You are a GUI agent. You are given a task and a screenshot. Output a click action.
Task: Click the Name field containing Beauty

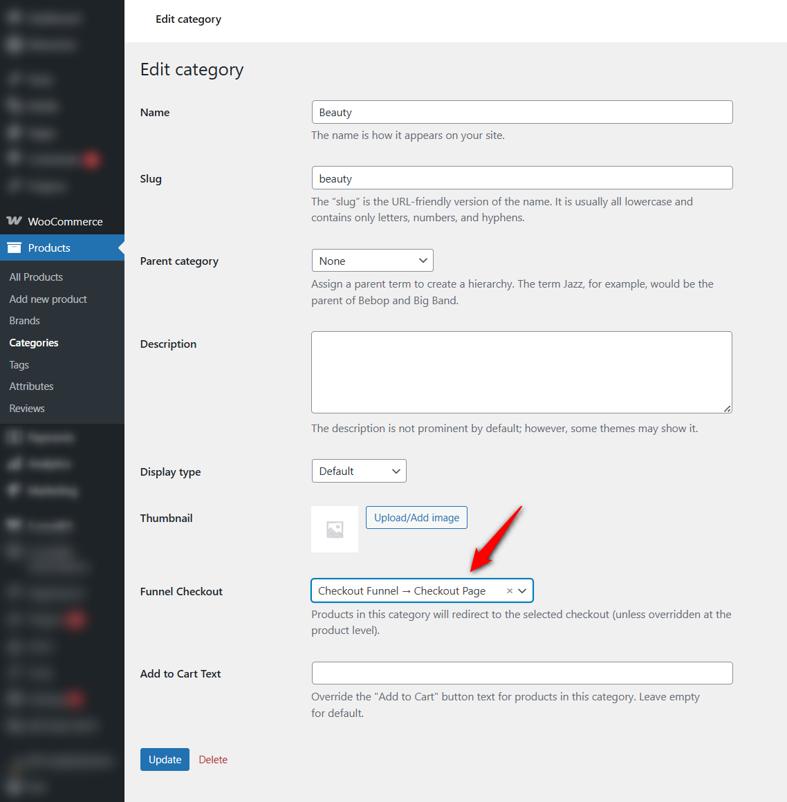coord(522,112)
